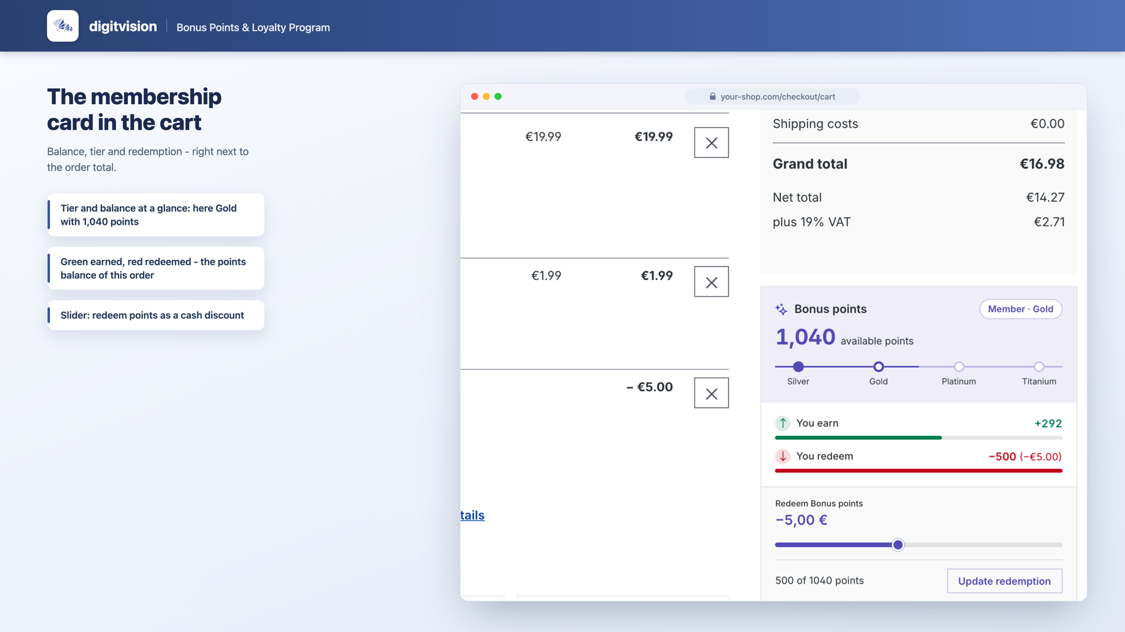This screenshot has height=632, width=1125.
Task: Click the 'Green earned, red redeemed' card
Action: [x=156, y=269]
